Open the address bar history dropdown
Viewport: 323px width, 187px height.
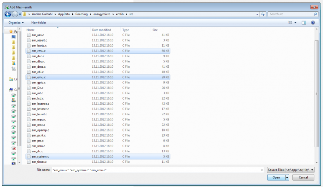[x=257, y=14]
